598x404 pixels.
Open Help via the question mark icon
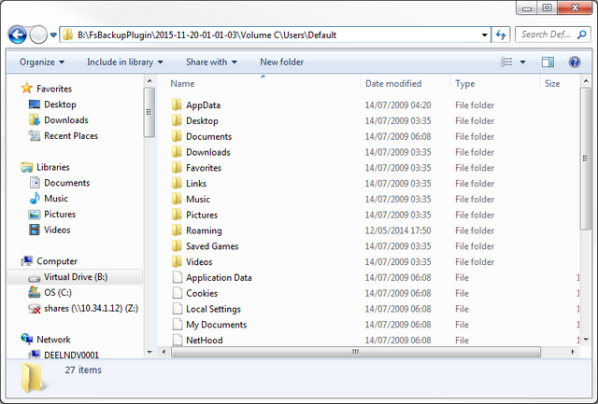[x=575, y=63]
